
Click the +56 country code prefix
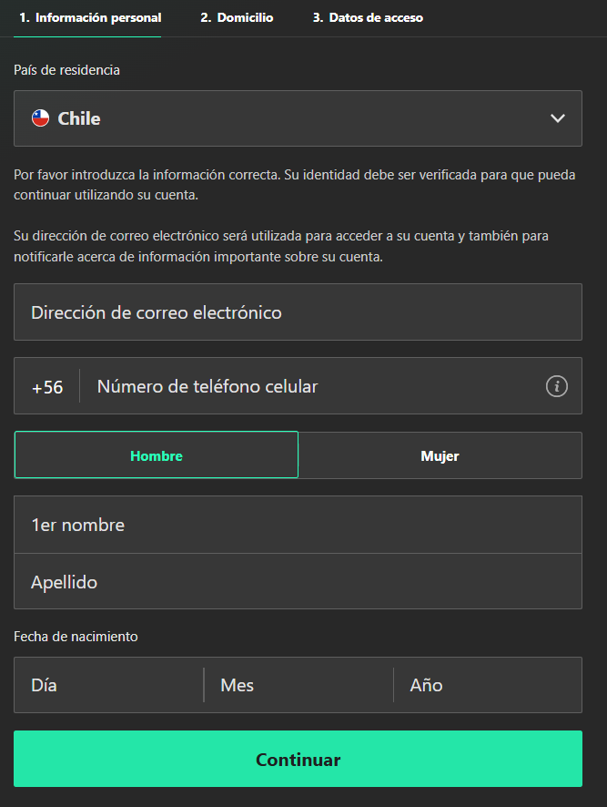click(46, 386)
